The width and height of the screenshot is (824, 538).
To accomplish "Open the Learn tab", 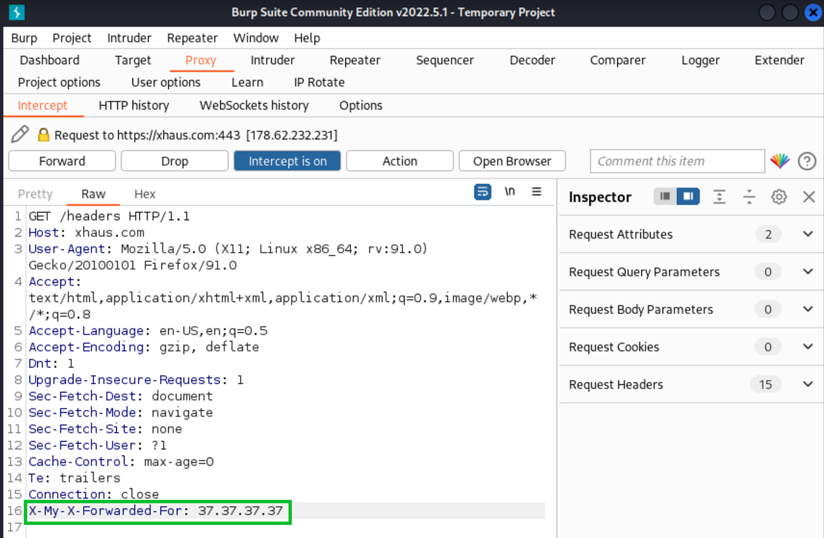I will pos(247,82).
